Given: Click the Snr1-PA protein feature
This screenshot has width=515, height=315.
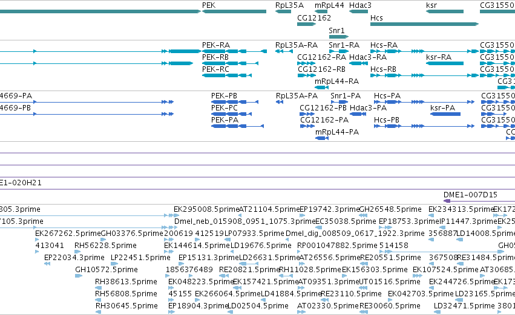Looking at the screenshot, I should tap(340, 102).
